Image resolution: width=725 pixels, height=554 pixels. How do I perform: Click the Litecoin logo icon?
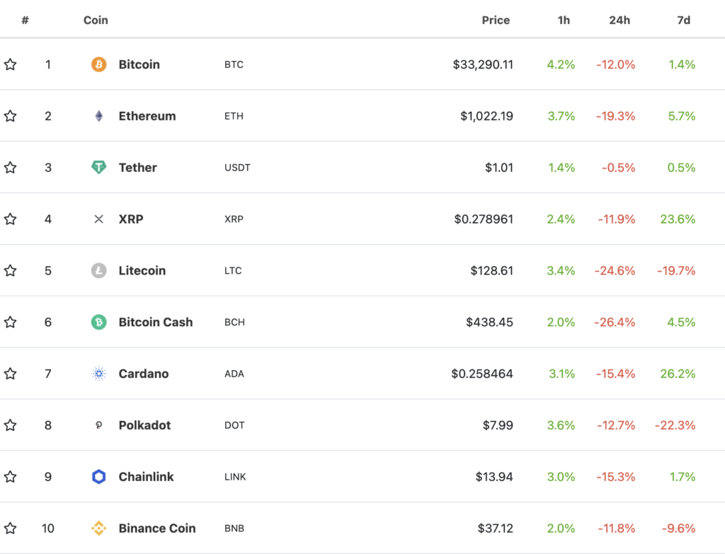[x=98, y=270]
